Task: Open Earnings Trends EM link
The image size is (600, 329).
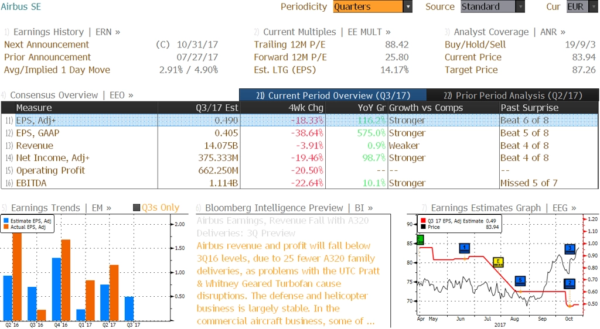Action: [x=61, y=208]
